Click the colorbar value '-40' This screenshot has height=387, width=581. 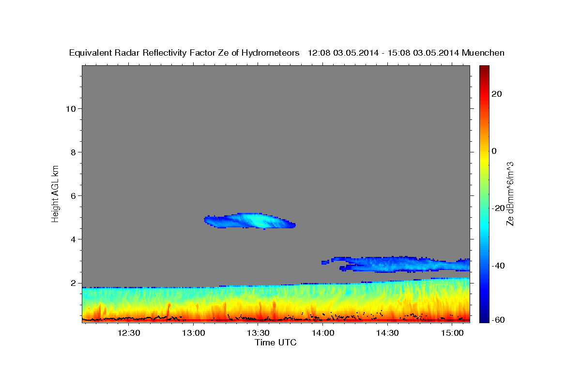tap(499, 266)
